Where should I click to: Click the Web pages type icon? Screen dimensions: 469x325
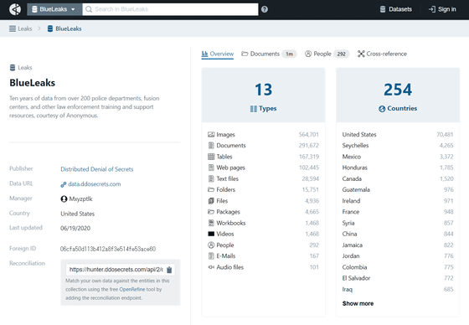click(211, 168)
